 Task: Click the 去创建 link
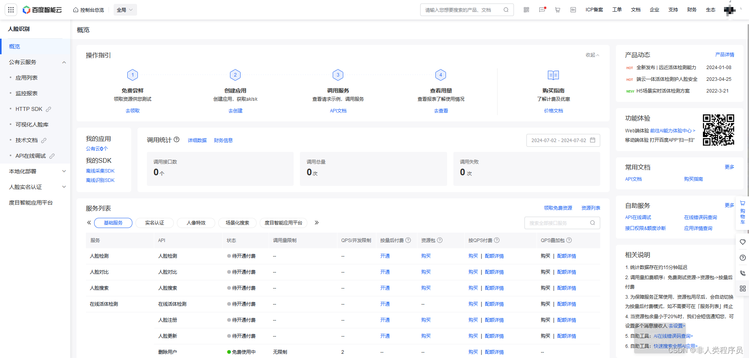pyautogui.click(x=235, y=111)
